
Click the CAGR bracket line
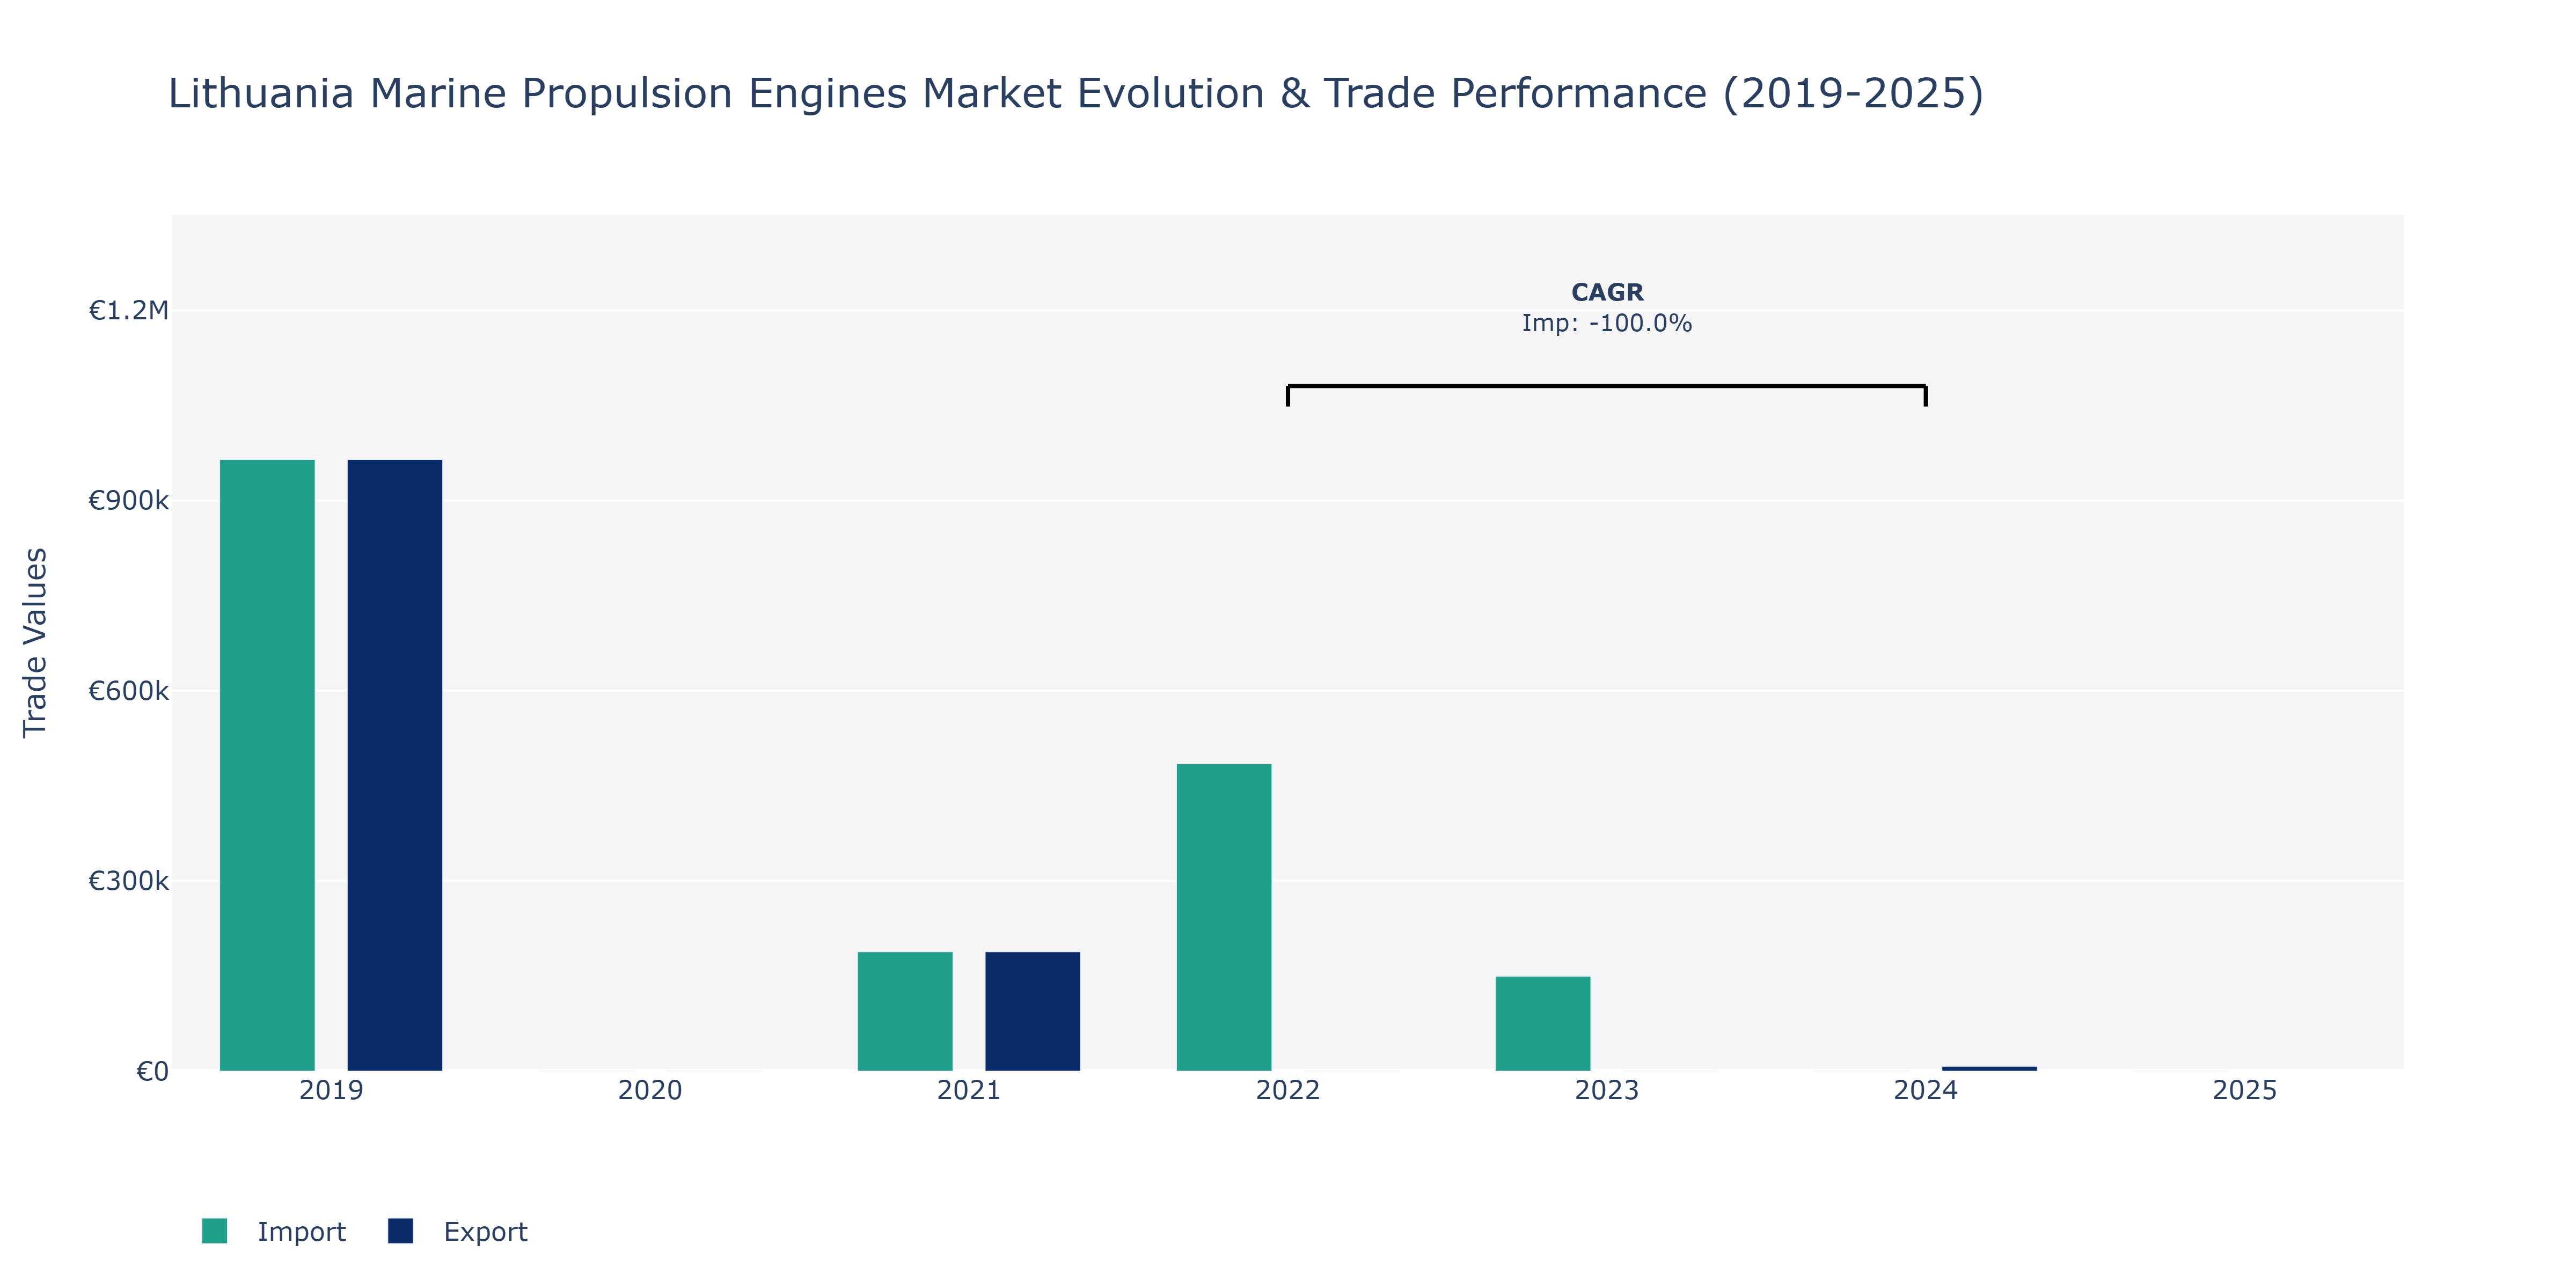(1607, 386)
